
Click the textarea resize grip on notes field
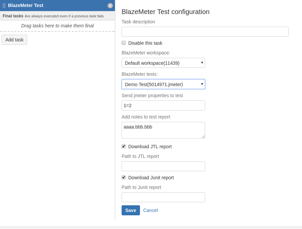203,137
